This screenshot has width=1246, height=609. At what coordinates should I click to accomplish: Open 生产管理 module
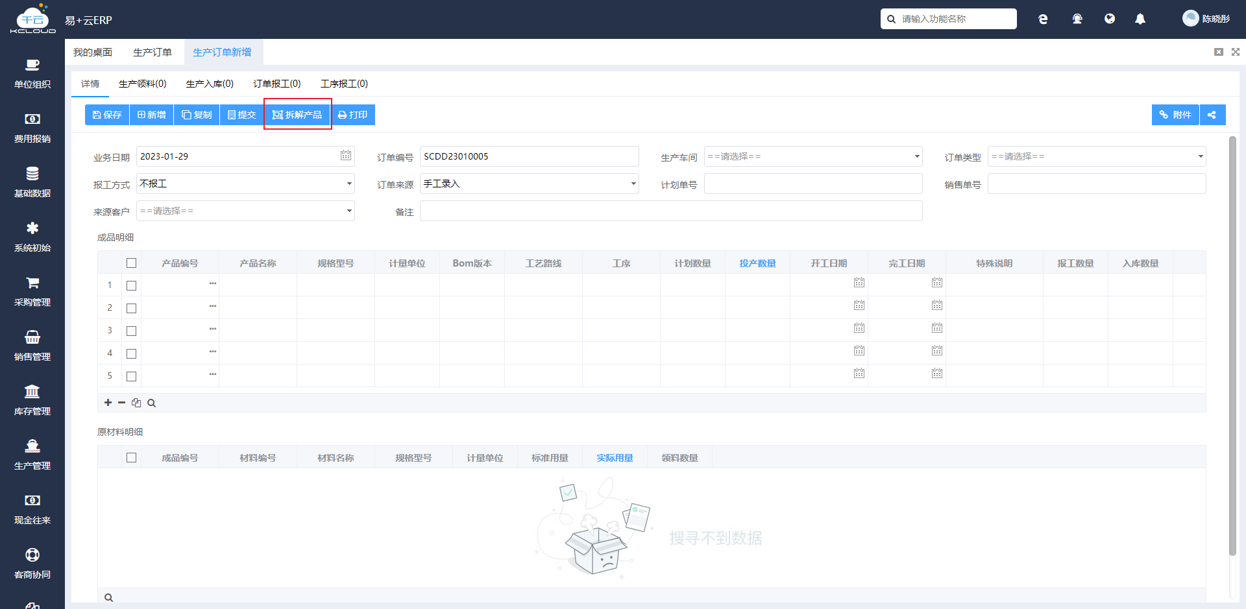(x=32, y=455)
